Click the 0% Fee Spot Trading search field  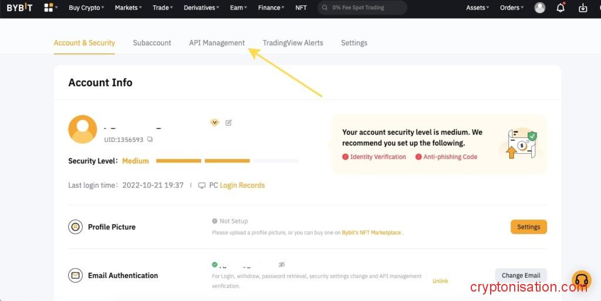pyautogui.click(x=362, y=8)
